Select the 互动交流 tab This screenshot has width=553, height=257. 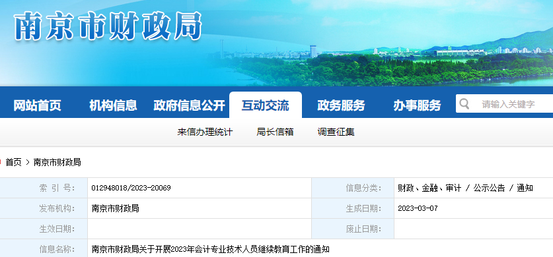265,105
